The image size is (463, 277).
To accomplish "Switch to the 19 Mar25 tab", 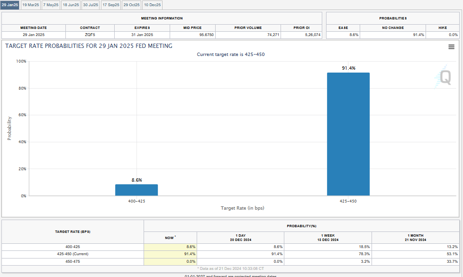I will pos(31,5).
